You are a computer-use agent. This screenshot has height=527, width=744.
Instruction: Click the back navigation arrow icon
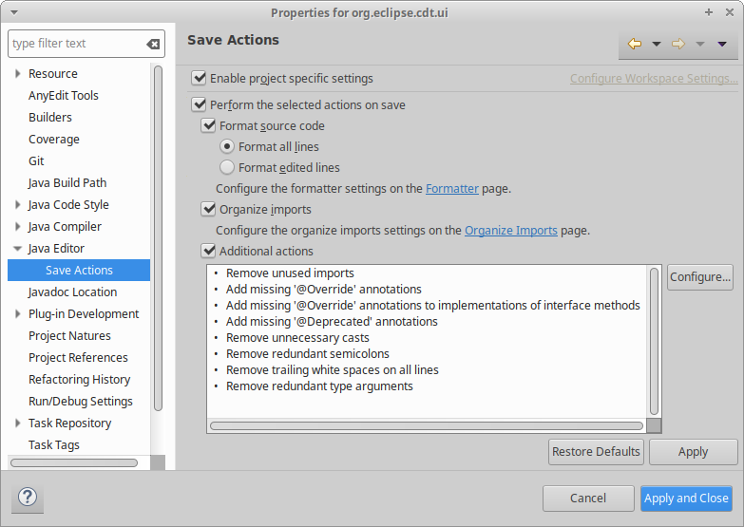pos(635,44)
